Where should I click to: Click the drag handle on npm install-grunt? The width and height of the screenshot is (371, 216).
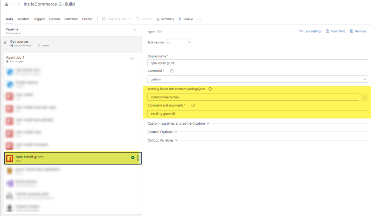pyautogui.click(x=138, y=158)
